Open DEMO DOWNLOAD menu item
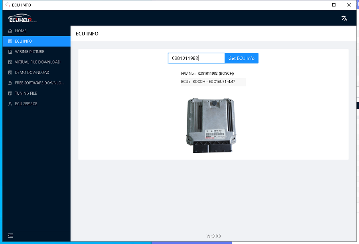359x244 pixels. (36, 72)
